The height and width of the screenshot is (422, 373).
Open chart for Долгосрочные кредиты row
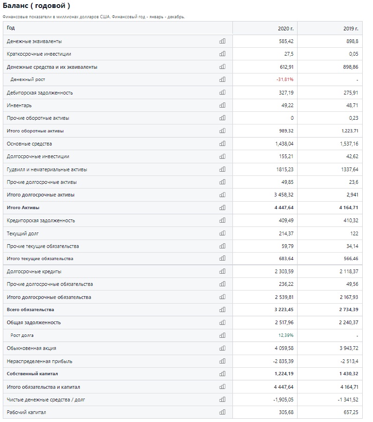222,271
